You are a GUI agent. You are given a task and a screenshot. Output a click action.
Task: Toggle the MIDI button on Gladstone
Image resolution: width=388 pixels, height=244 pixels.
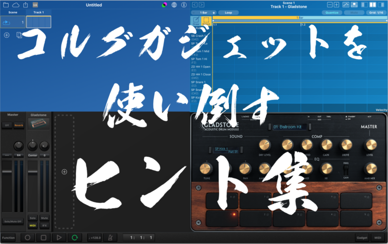[32, 226]
